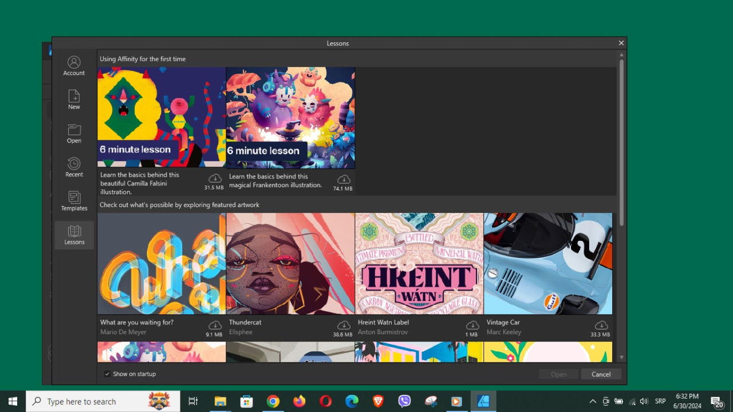Open Microsoft Store from taskbar
The image size is (733, 412).
coord(247,401)
